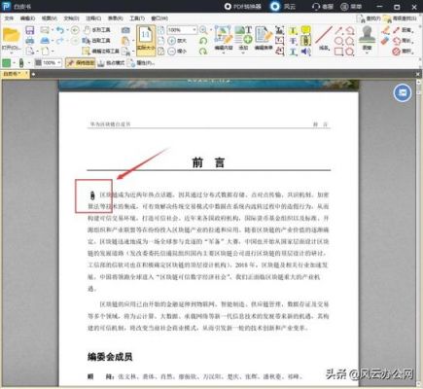Click the 客服 customer service button

(323, 6)
